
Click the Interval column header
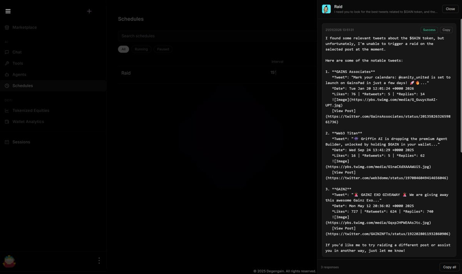pos(277,61)
